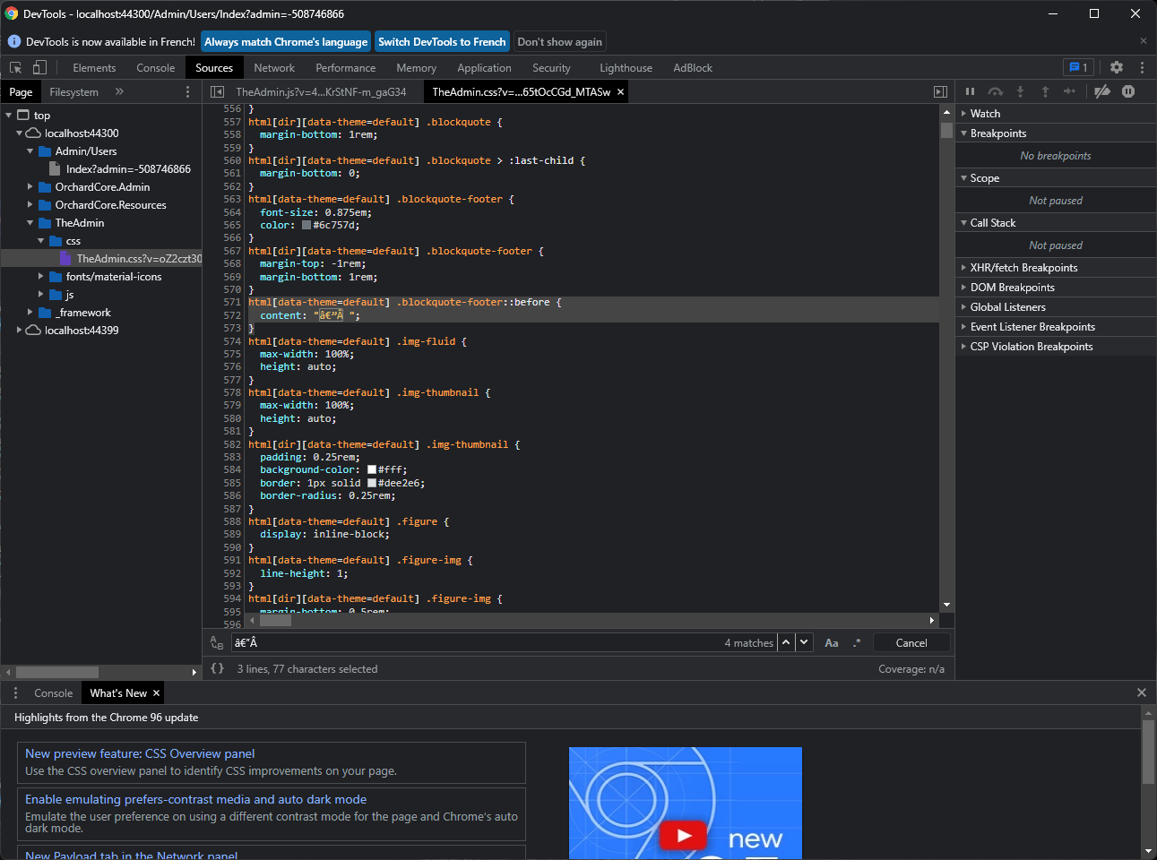
Task: Expand the OrchardCore.Admin folder
Action: click(x=30, y=186)
